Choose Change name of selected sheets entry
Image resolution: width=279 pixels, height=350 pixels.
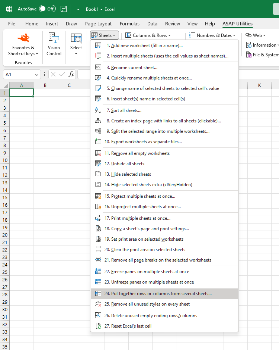pyautogui.click(x=164, y=88)
